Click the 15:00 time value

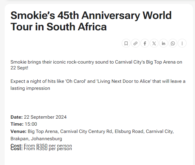click(x=31, y=124)
